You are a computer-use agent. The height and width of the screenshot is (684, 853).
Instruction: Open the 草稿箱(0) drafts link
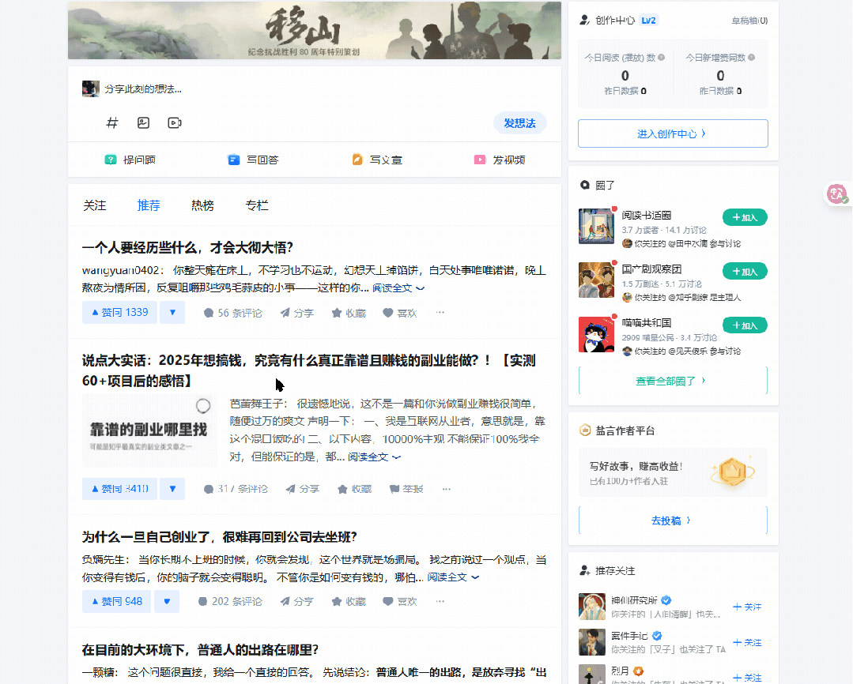[749, 21]
